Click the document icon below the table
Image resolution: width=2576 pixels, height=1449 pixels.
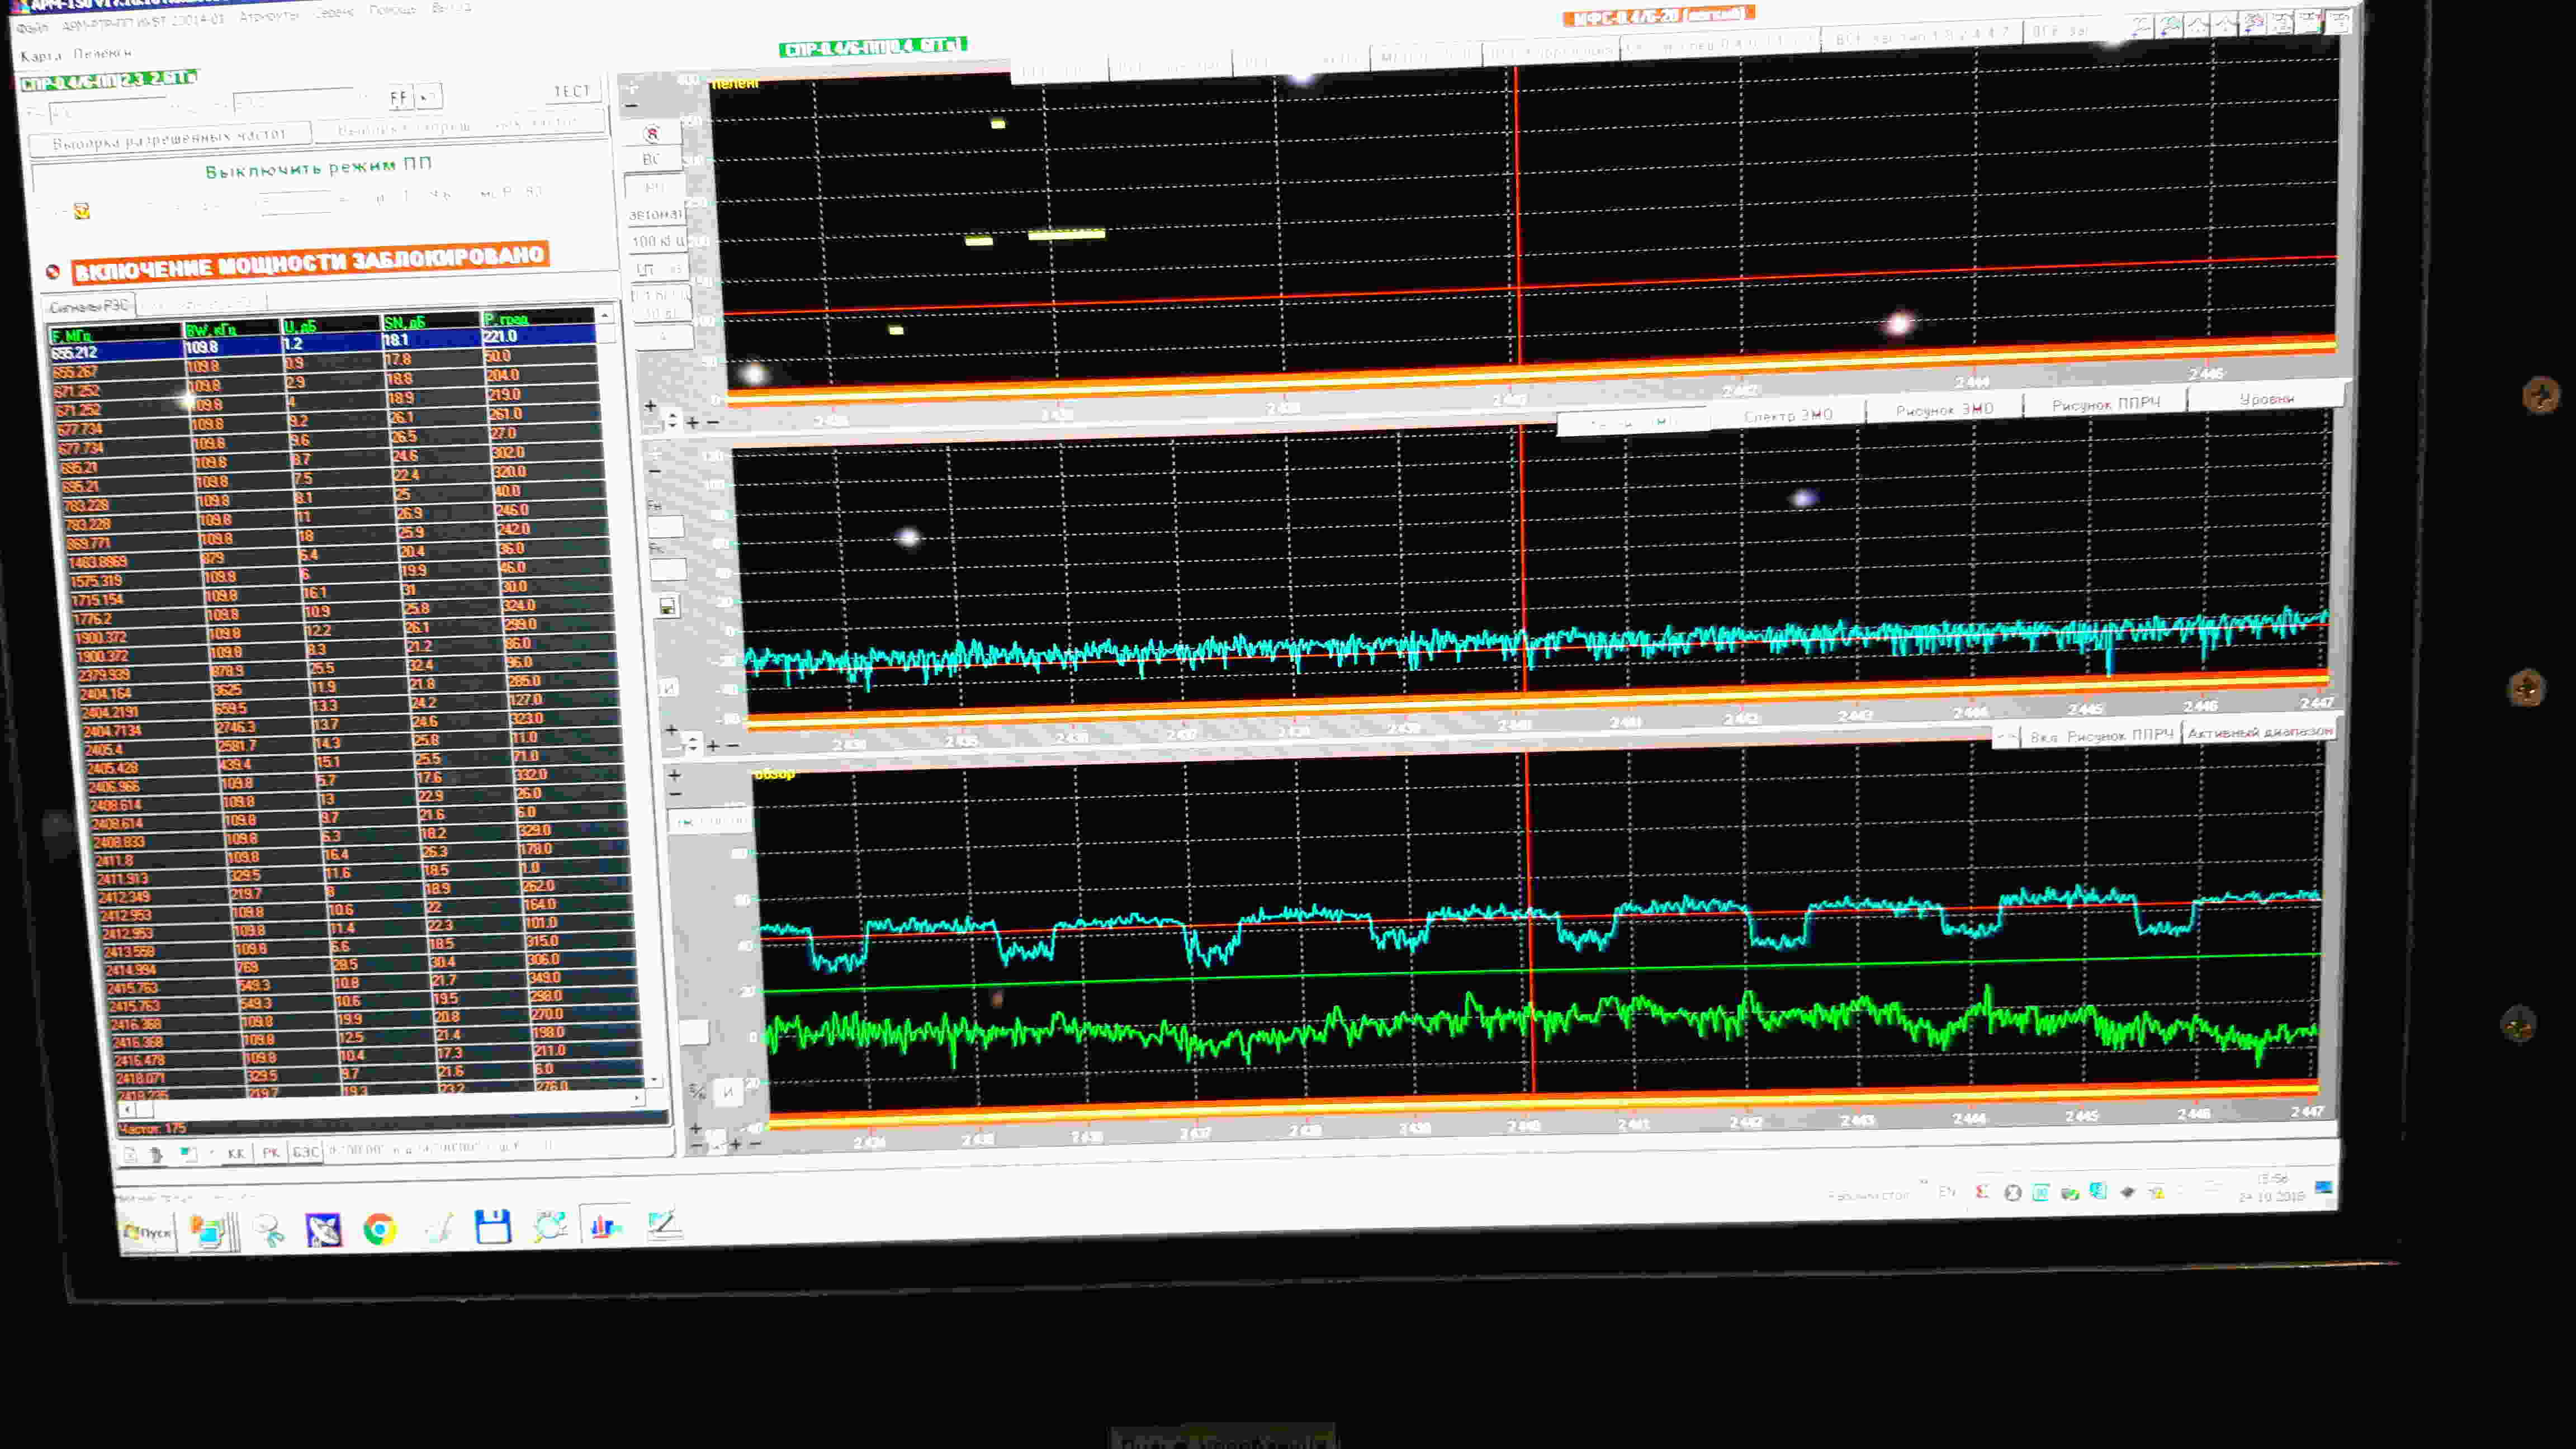(x=130, y=1155)
